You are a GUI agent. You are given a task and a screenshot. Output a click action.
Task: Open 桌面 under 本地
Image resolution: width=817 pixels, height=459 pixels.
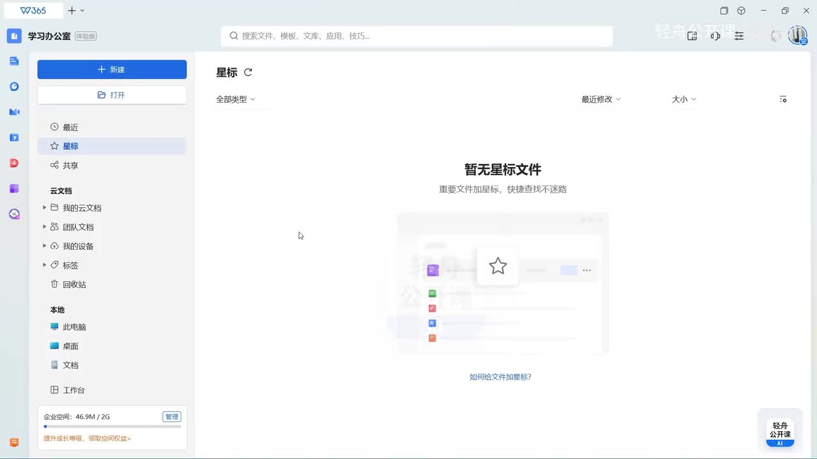tap(112, 346)
